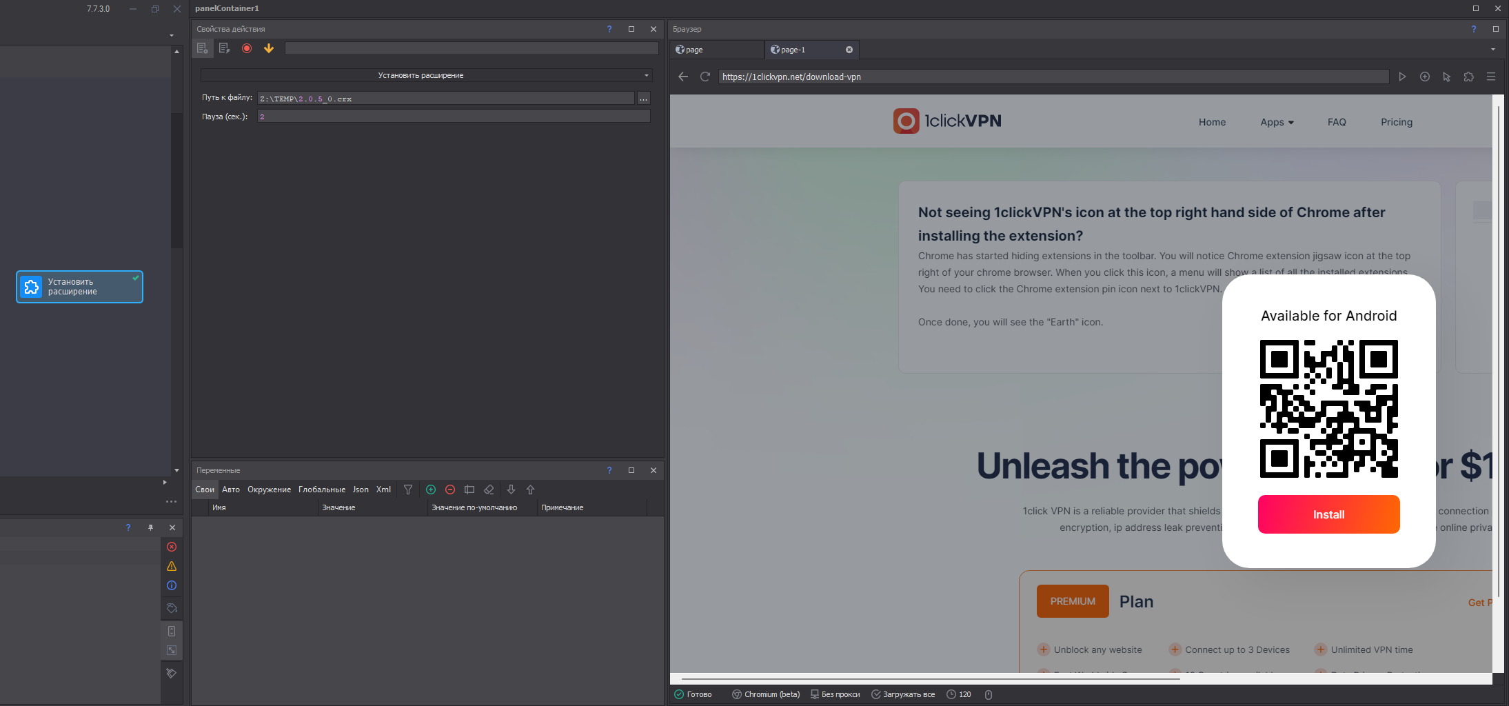Move variable down with down arrow
Screen dimensions: 1509x706
[x=511, y=490]
